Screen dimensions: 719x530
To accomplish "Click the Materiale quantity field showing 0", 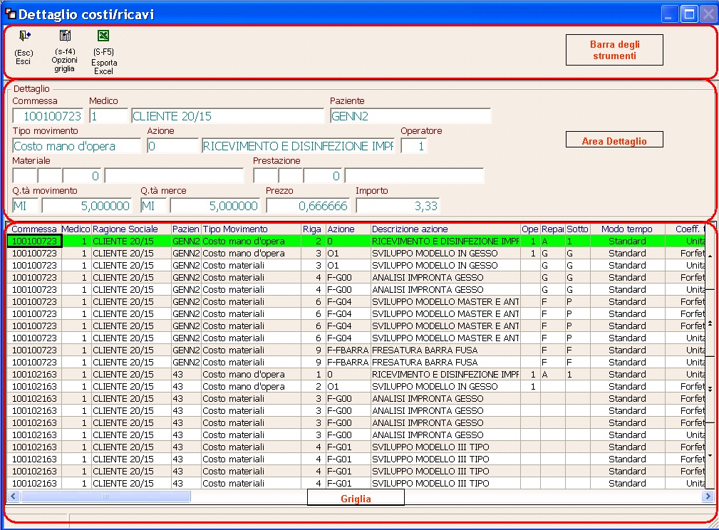I will click(82, 175).
